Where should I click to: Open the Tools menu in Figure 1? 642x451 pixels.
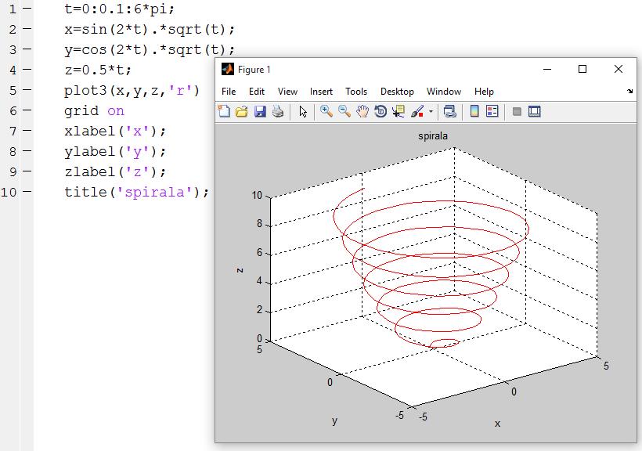click(x=356, y=92)
